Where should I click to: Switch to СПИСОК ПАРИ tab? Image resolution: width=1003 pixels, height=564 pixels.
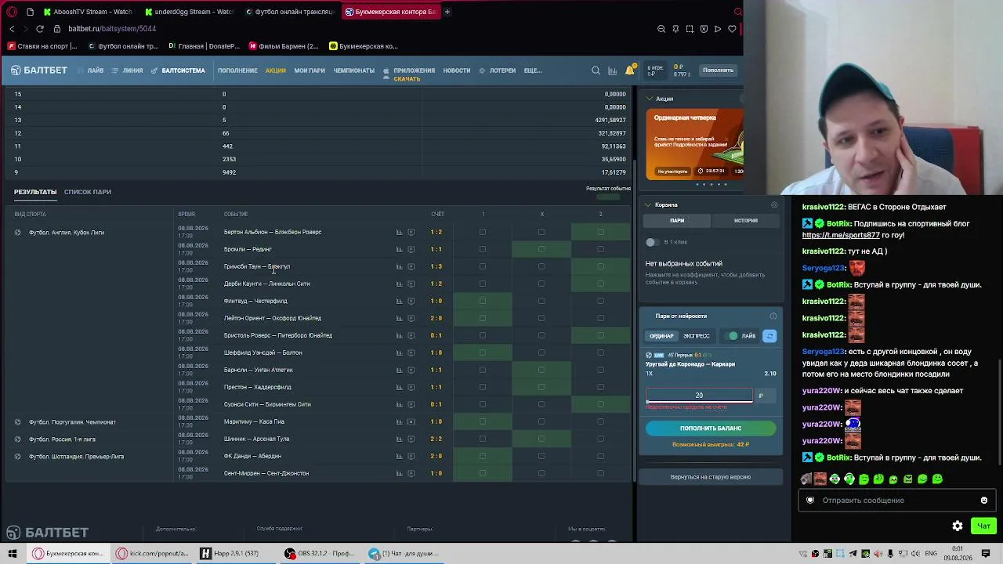[x=88, y=192]
